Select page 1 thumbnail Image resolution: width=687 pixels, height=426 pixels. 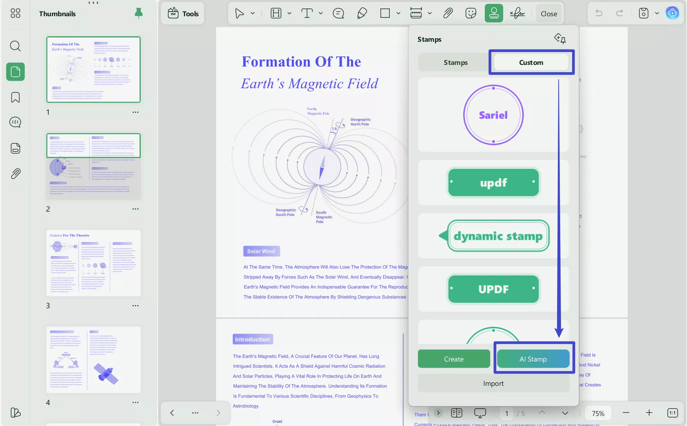94,70
